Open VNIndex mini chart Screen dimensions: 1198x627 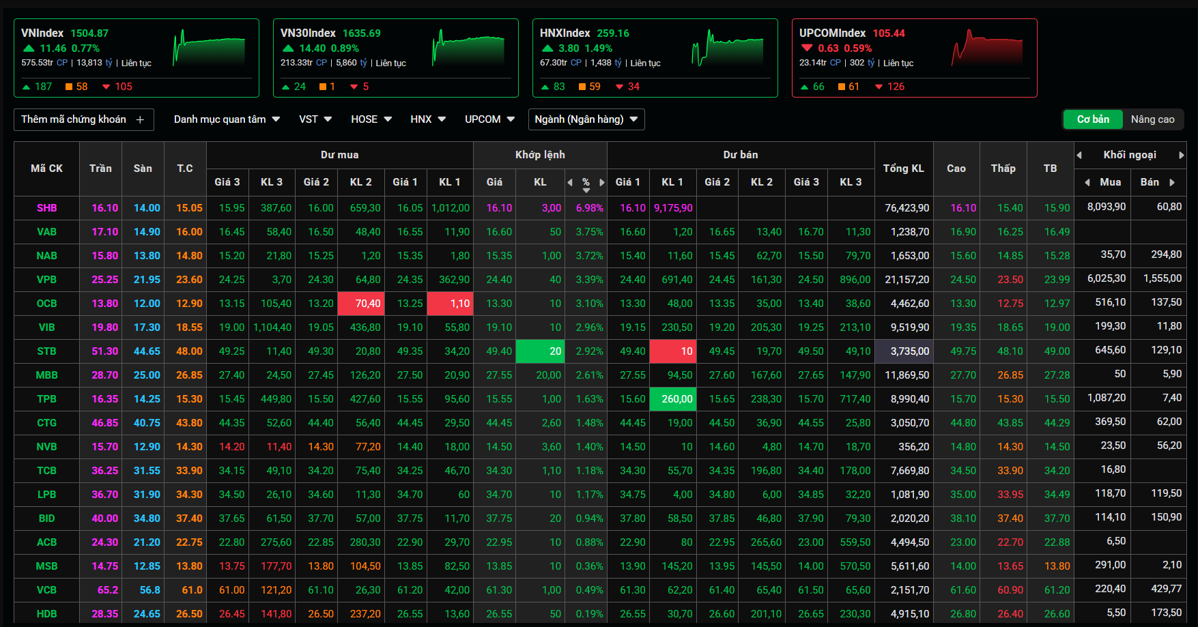pos(208,47)
